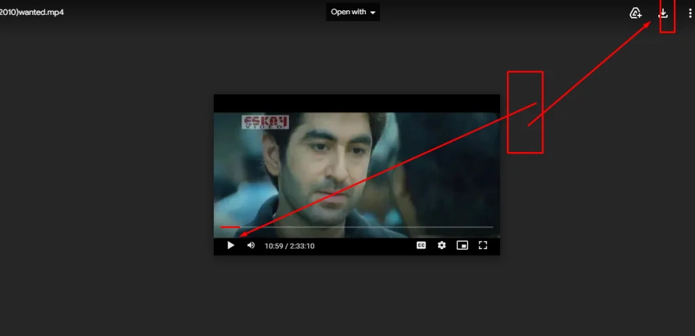Image resolution: width=695 pixels, height=336 pixels.
Task: Open video settings gear
Action: [x=441, y=245]
